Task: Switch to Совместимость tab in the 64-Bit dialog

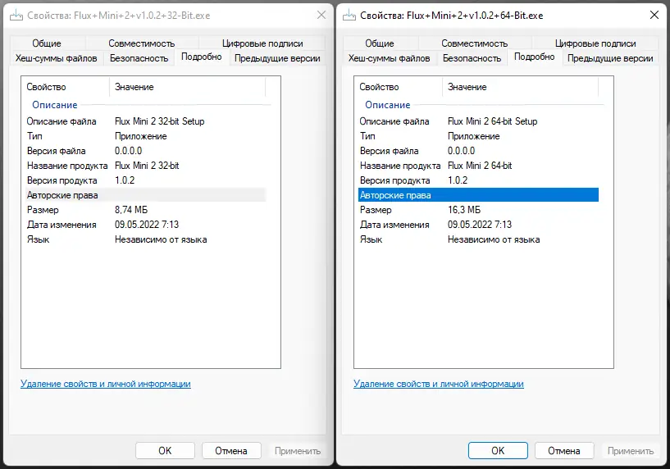Action: [473, 43]
